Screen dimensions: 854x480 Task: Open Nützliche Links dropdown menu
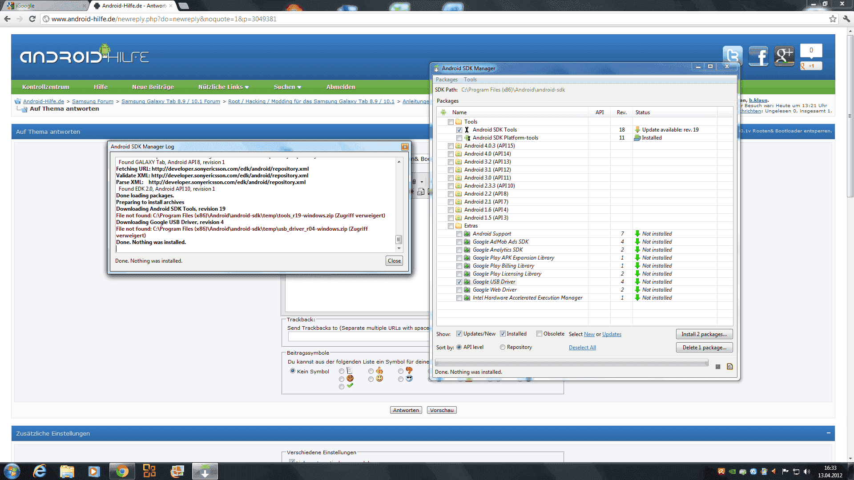click(223, 87)
